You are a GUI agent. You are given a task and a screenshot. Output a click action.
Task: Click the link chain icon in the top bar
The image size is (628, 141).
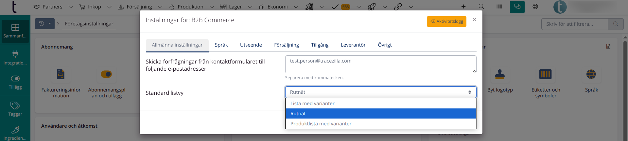(398, 7)
